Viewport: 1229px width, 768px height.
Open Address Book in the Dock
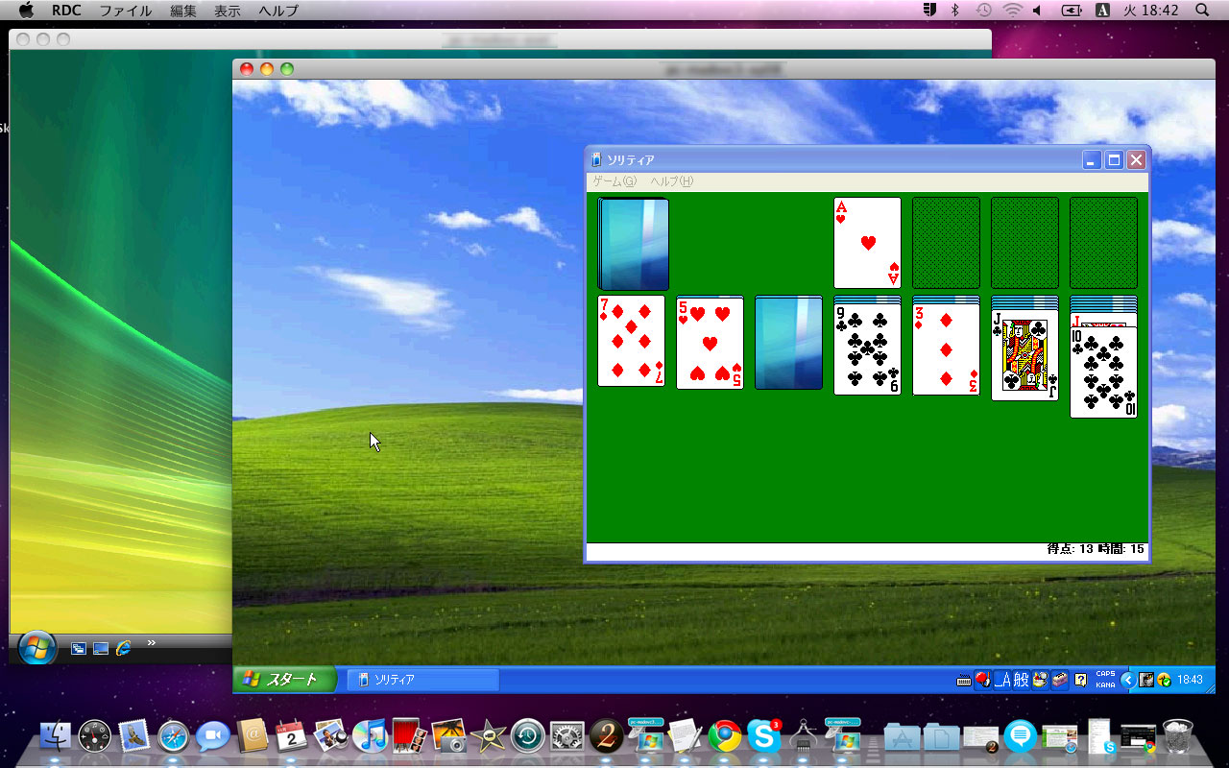point(252,736)
